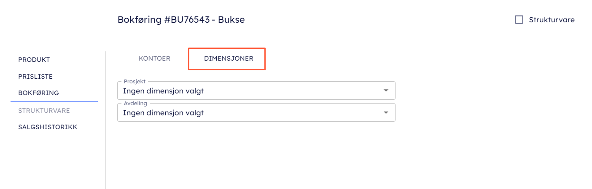This screenshot has width=592, height=189.
Task: Click the Strukturvare checkbox label text
Action: 552,20
